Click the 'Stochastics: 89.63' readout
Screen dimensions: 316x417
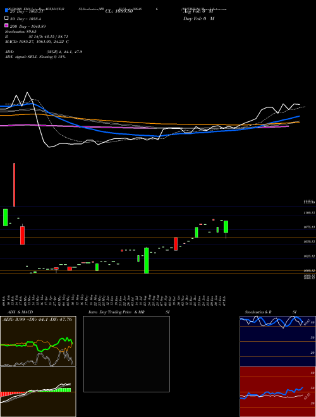click(x=21, y=32)
